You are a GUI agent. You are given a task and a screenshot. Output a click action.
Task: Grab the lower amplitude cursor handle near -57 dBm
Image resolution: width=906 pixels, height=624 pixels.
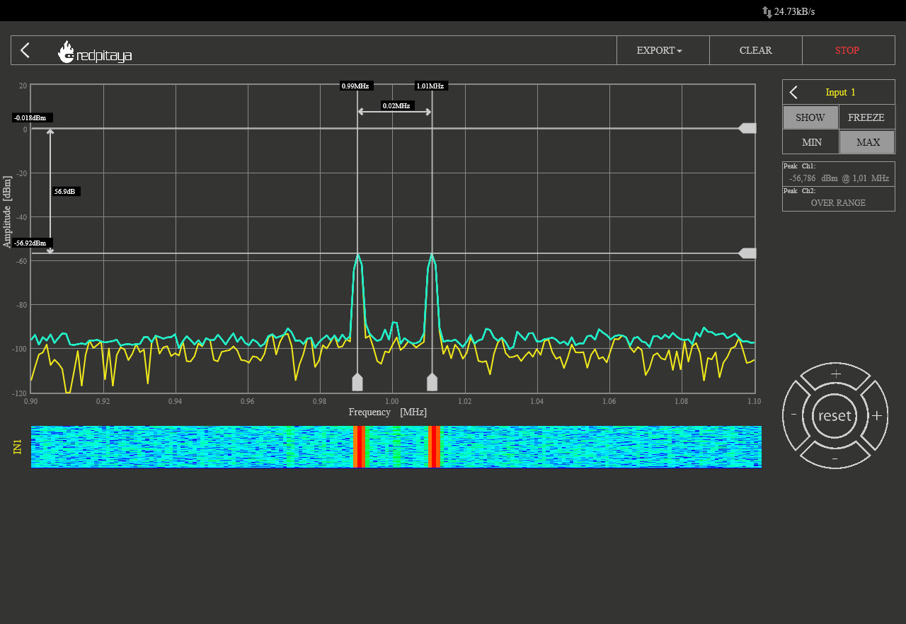(x=747, y=253)
